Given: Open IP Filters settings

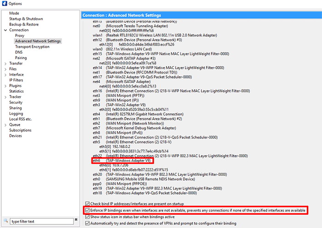Looking at the screenshot, I should pos(16,80).
